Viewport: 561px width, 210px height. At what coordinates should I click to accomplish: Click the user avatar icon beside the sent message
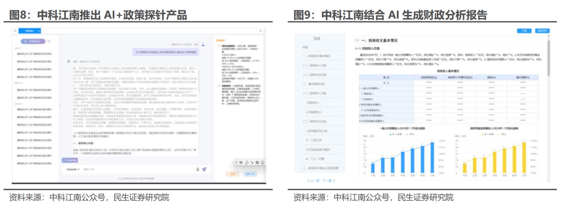click(x=203, y=44)
